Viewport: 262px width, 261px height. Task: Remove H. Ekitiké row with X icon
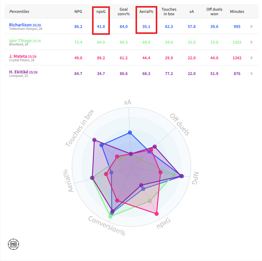tap(251, 73)
